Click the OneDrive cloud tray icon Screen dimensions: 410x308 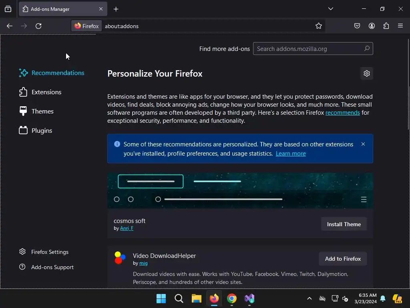tap(322, 298)
